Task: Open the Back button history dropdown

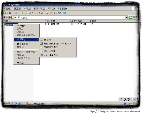Action: pyautogui.click(x=13, y=13)
